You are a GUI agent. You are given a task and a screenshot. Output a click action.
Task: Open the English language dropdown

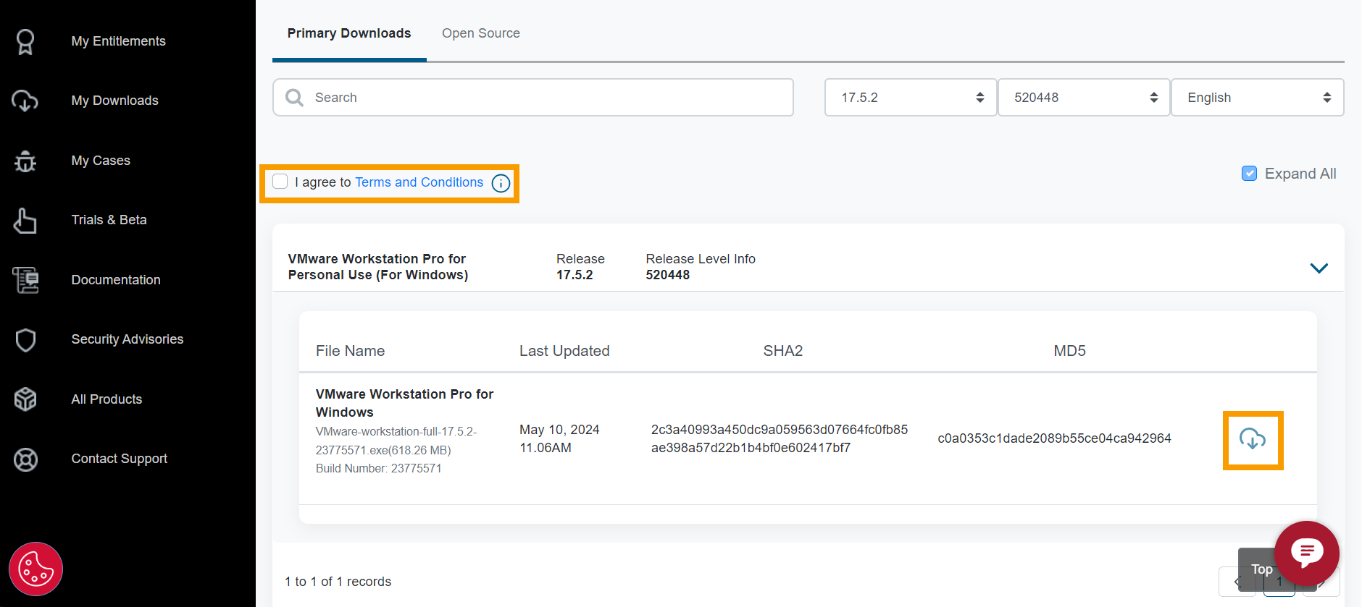[1258, 98]
